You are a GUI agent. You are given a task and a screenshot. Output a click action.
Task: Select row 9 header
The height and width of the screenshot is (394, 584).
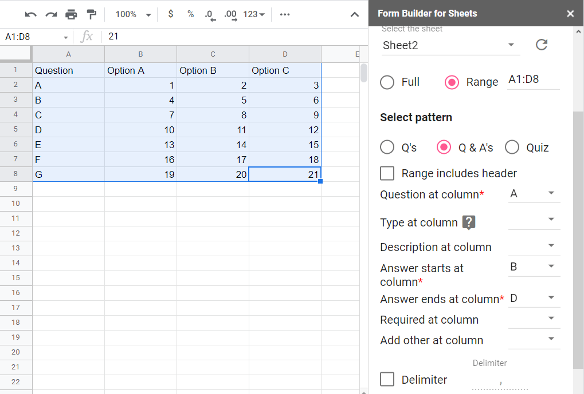[x=15, y=189]
